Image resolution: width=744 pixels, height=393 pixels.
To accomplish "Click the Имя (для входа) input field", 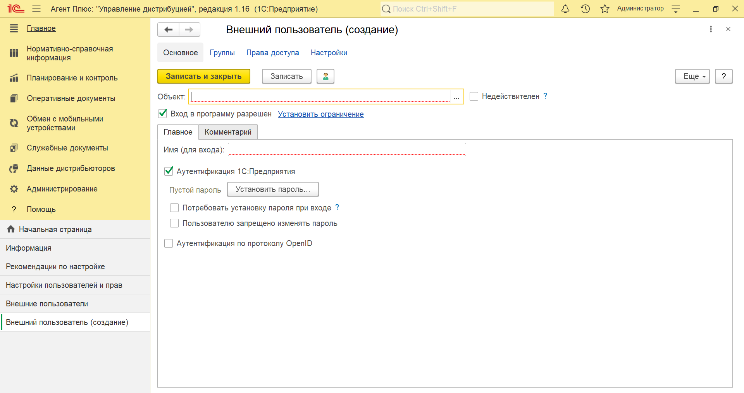I will 346,149.
